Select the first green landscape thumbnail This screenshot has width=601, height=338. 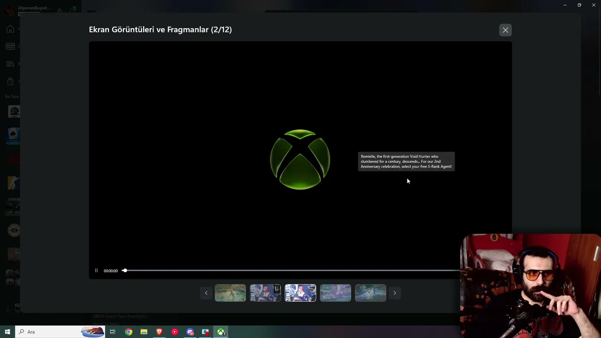click(230, 293)
